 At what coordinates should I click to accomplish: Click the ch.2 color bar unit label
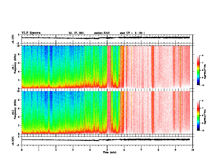[x=205, y=117]
